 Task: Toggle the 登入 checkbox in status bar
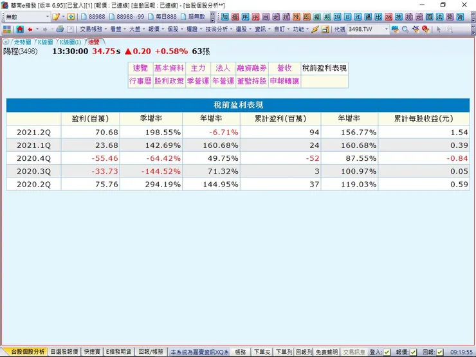[387, 352]
